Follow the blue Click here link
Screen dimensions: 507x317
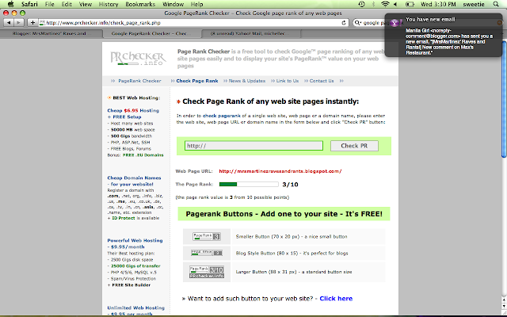pos(336,299)
